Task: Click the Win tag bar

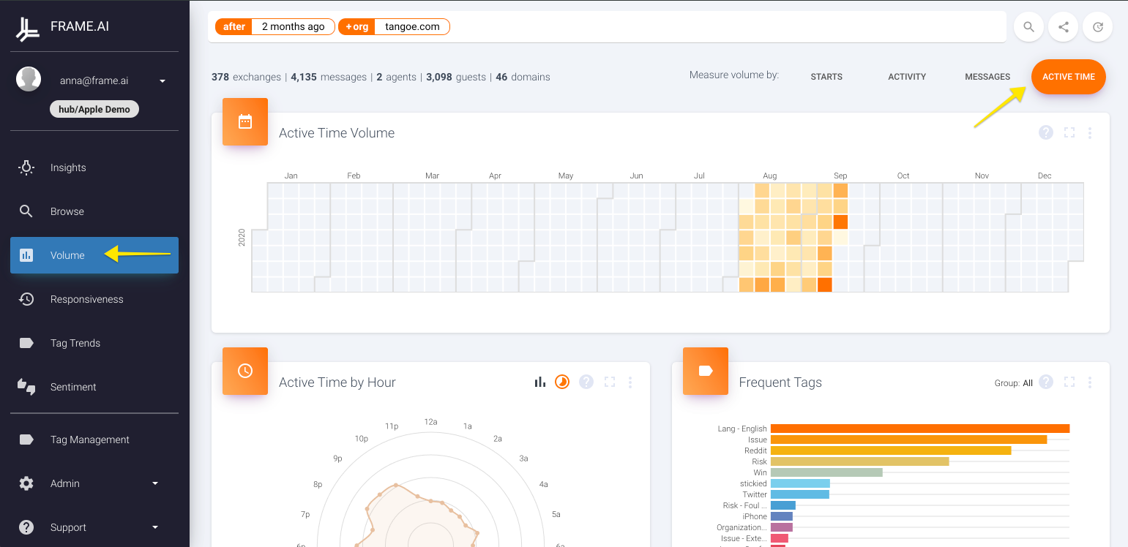Action: coord(826,472)
